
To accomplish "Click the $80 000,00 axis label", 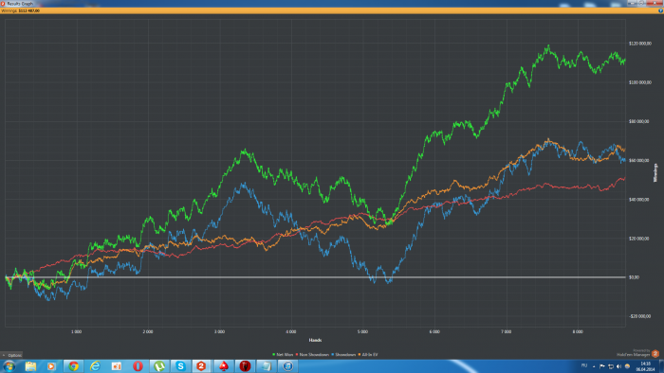I will click(x=638, y=121).
